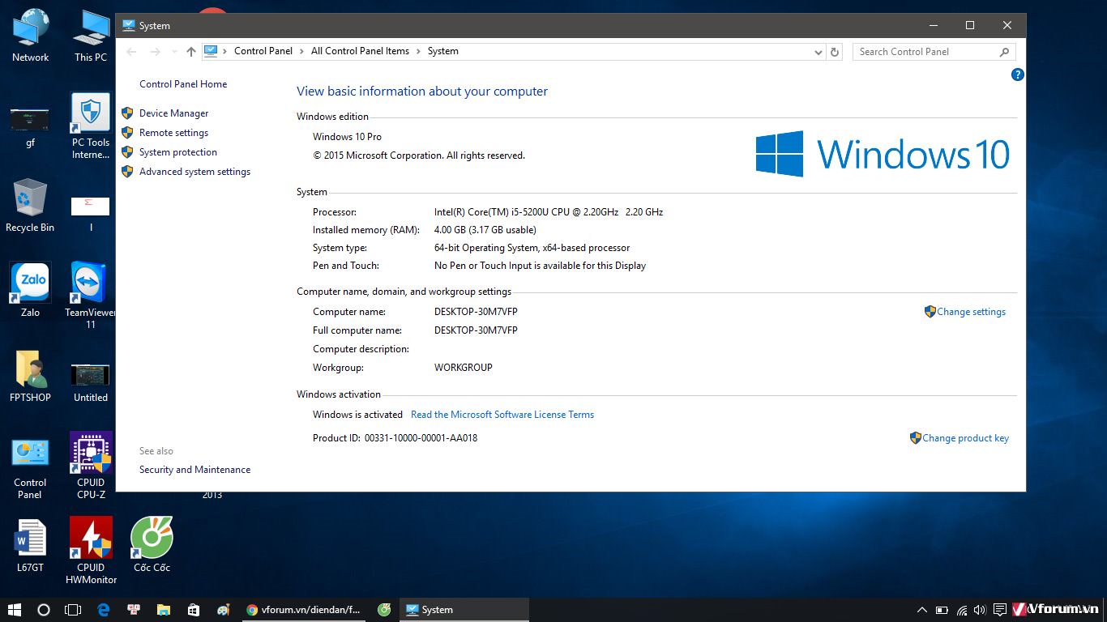This screenshot has height=622, width=1107.
Task: Expand the address bar history dropdown
Action: (x=818, y=52)
